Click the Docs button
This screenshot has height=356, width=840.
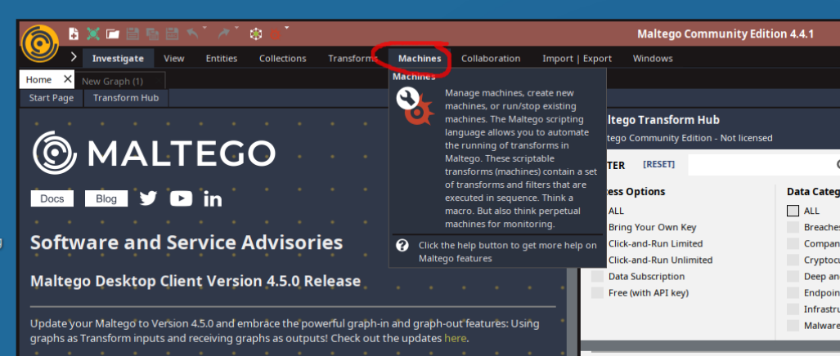(x=52, y=198)
